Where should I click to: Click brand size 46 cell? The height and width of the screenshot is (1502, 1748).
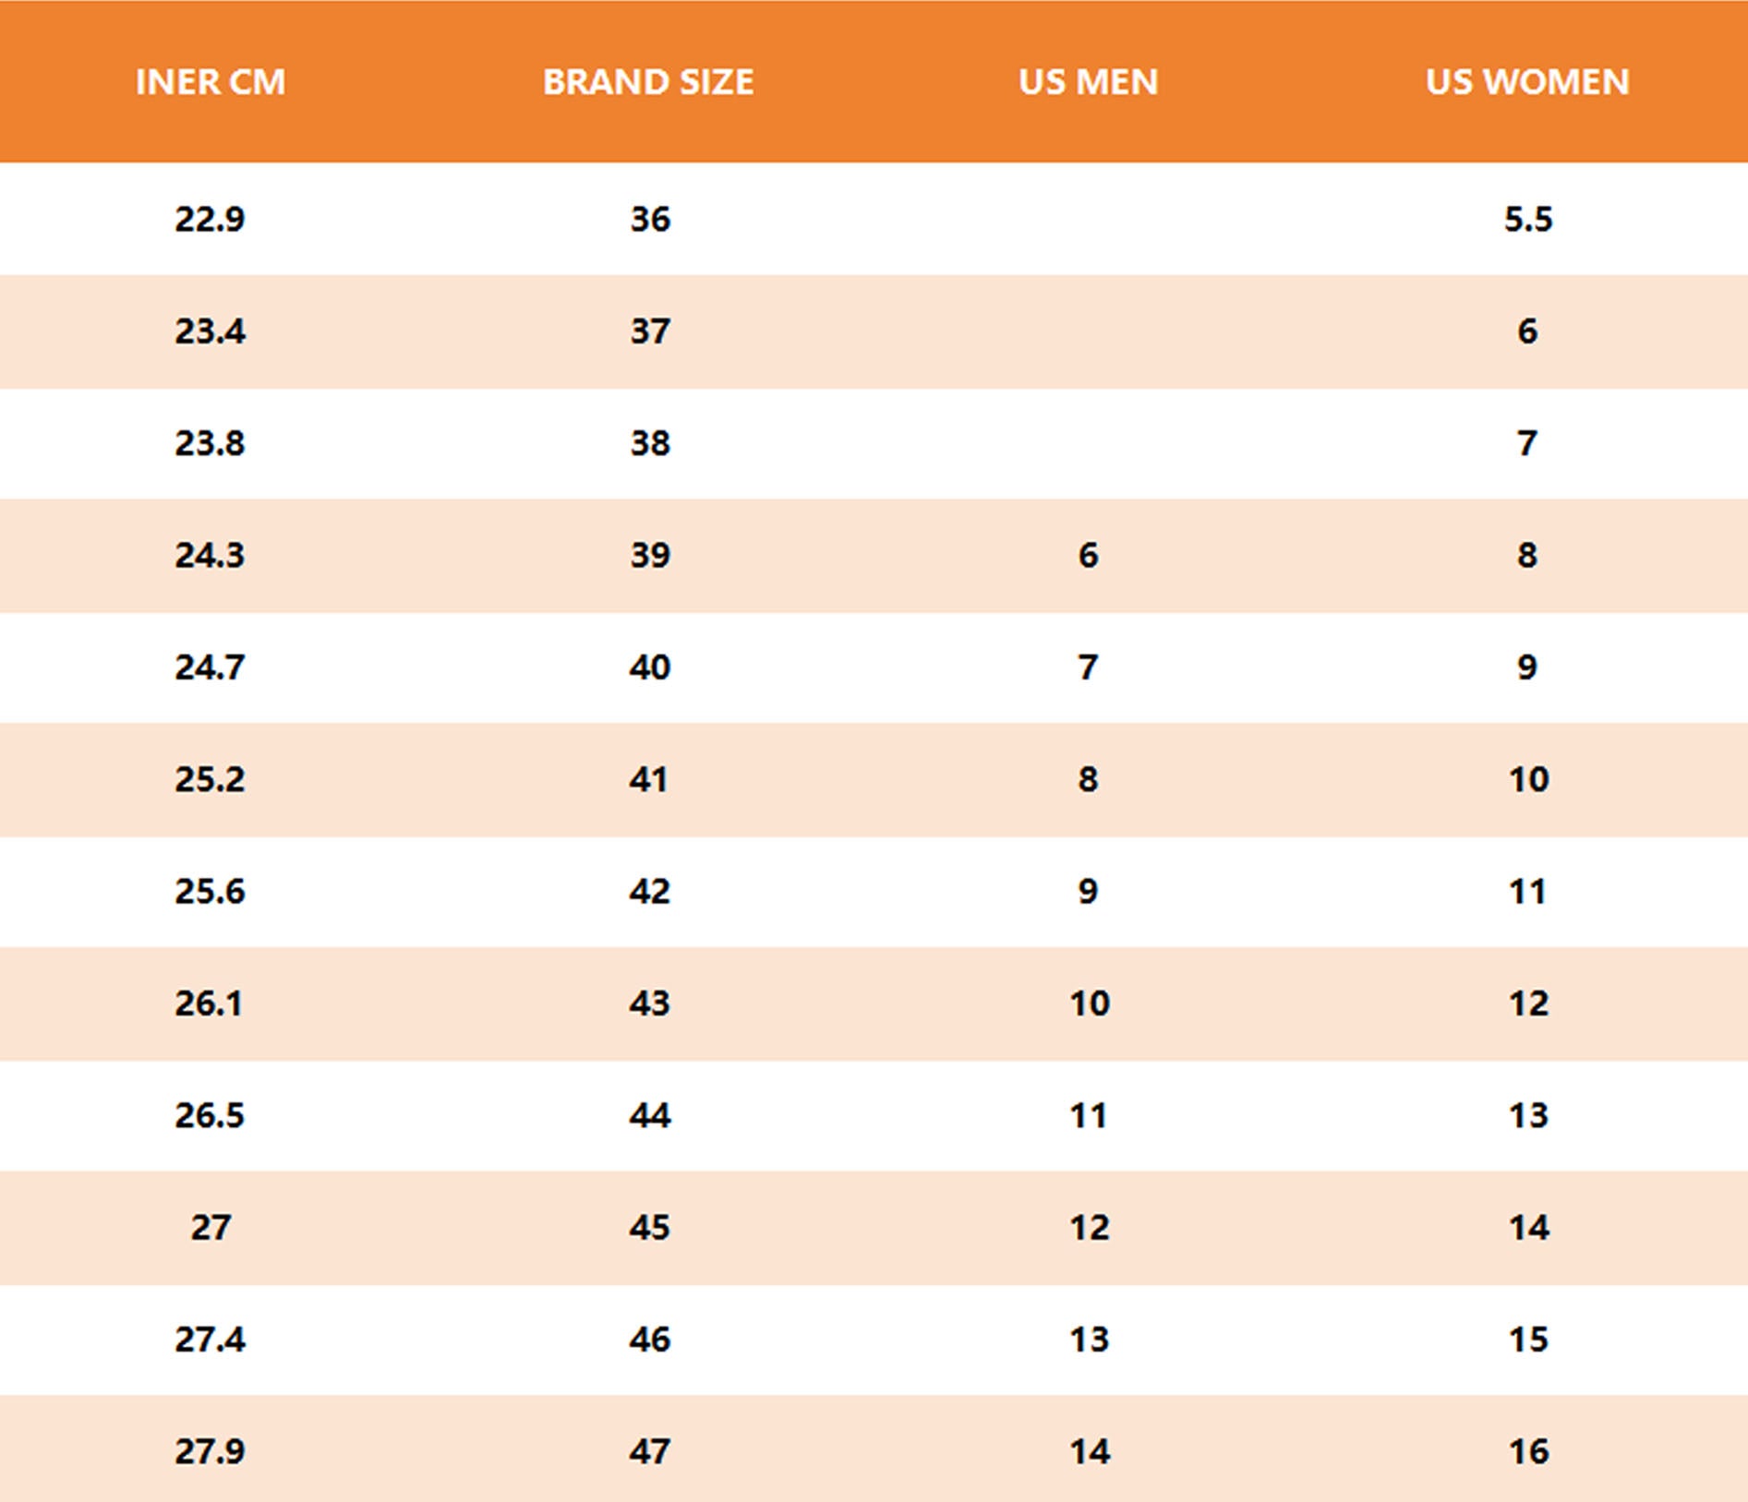(x=650, y=1340)
